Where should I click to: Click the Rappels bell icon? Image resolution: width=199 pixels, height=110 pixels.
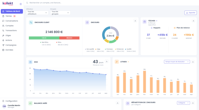pos(152,28)
